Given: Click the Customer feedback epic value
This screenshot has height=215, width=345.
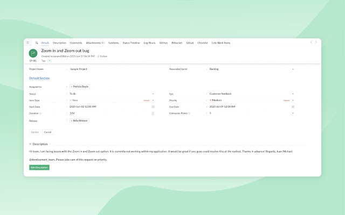Looking at the screenshot, I should pos(220,94).
